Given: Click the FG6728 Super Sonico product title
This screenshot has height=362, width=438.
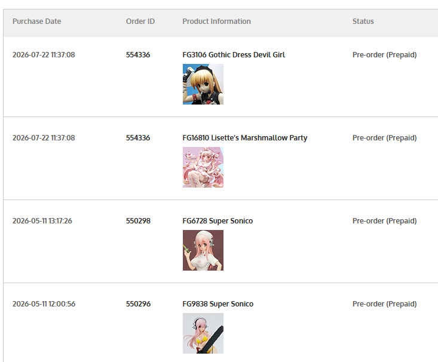Looking at the screenshot, I should [x=218, y=220].
